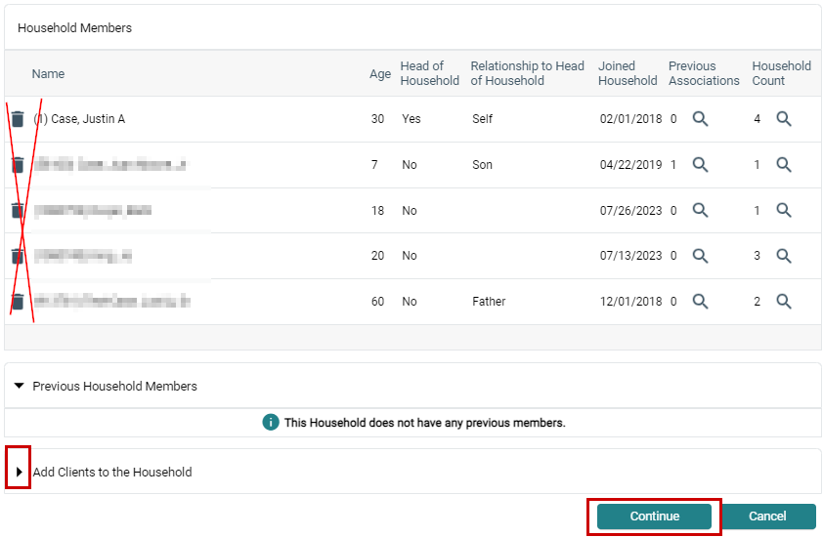Click Household Count column header
823x537 pixels.
tap(781, 73)
